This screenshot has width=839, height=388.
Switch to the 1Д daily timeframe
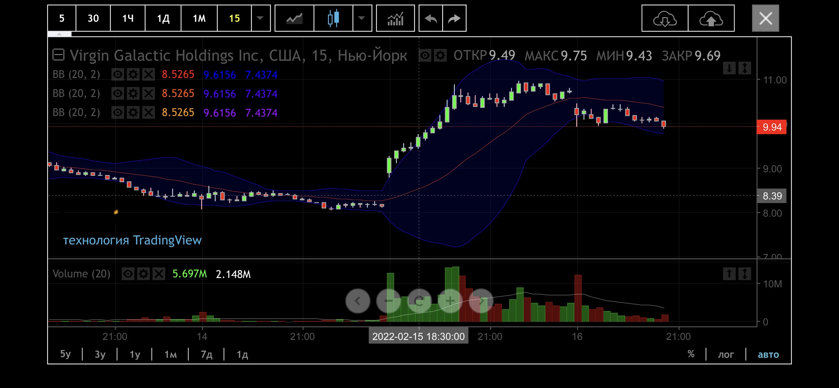pyautogui.click(x=163, y=18)
